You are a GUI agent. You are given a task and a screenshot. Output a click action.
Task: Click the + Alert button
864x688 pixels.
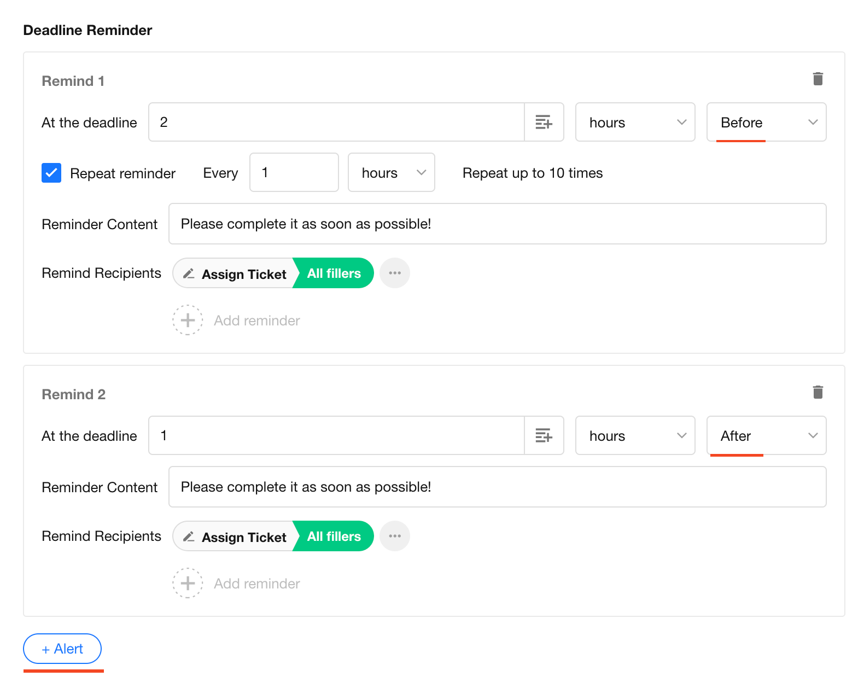pyautogui.click(x=62, y=649)
